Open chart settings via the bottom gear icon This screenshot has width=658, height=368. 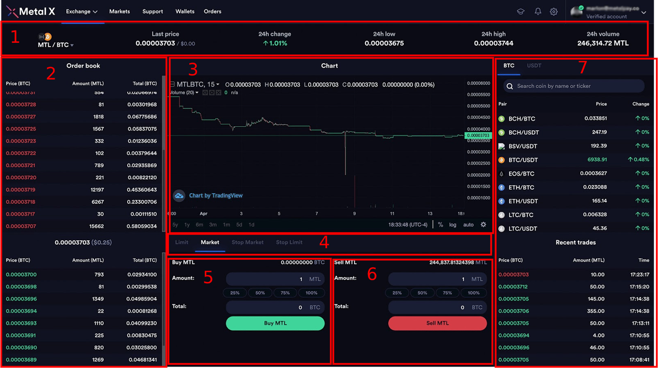[x=483, y=224]
